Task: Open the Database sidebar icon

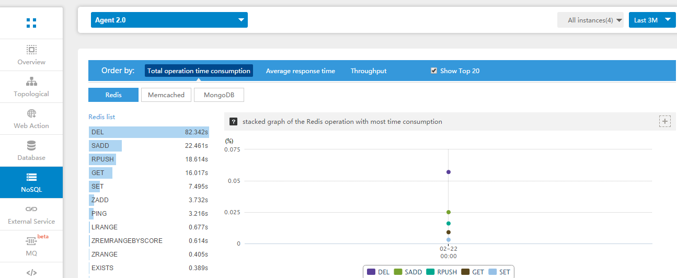Action: 31,146
